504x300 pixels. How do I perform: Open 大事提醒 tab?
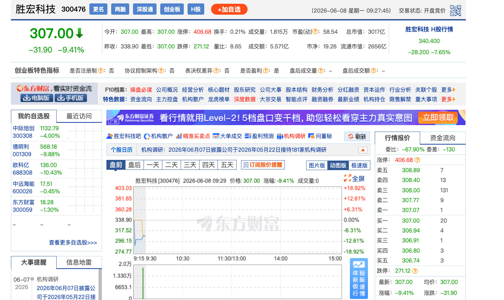pyautogui.click(x=34, y=262)
